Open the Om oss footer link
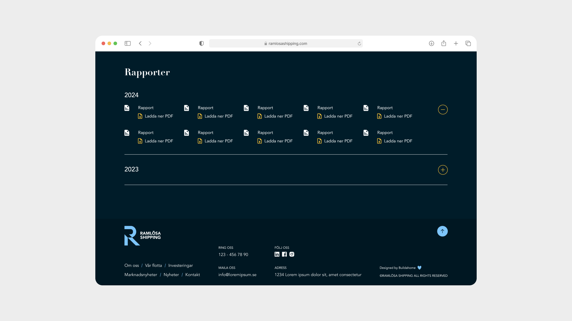572x321 pixels. [131, 265]
